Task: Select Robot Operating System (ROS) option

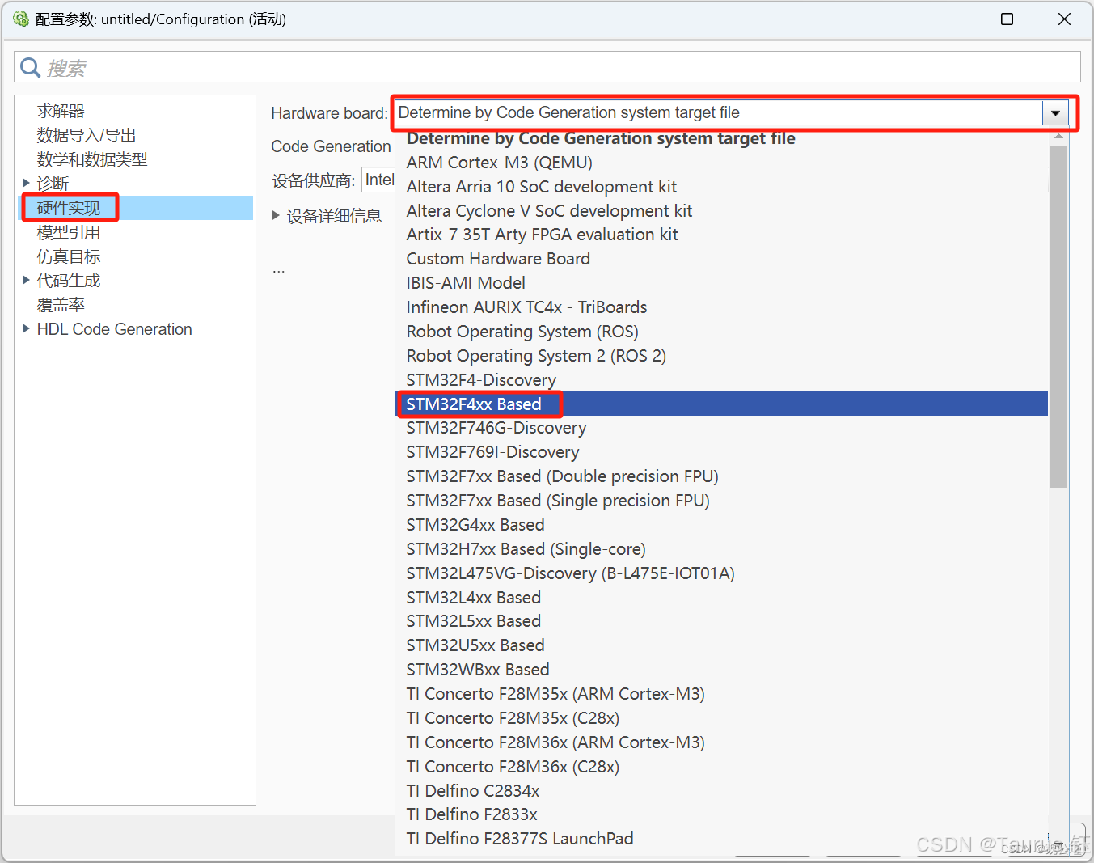Action: click(522, 332)
